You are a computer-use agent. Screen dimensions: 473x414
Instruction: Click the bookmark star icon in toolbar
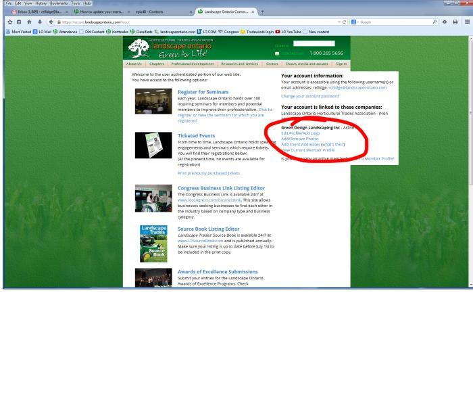click(9, 22)
